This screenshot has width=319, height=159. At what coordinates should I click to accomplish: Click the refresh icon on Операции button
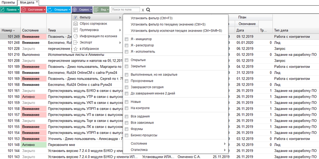(49, 9)
